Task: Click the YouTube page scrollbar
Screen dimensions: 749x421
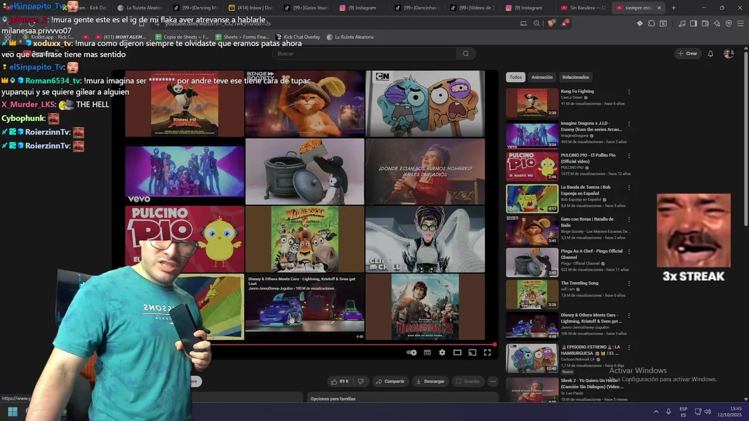Action: point(746,140)
